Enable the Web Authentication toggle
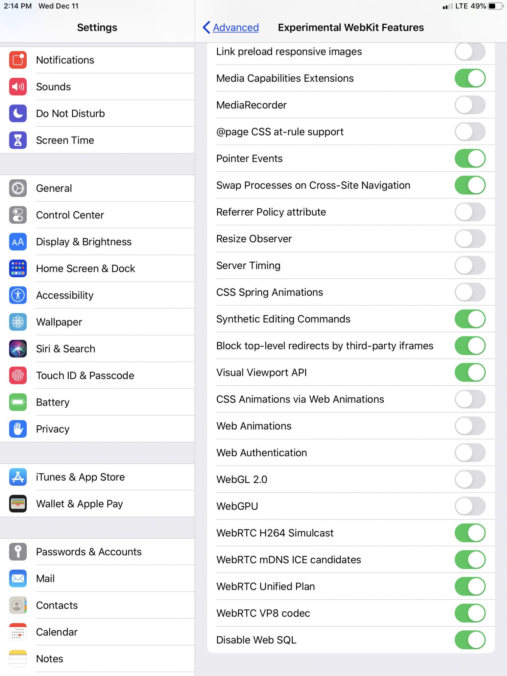 470,453
